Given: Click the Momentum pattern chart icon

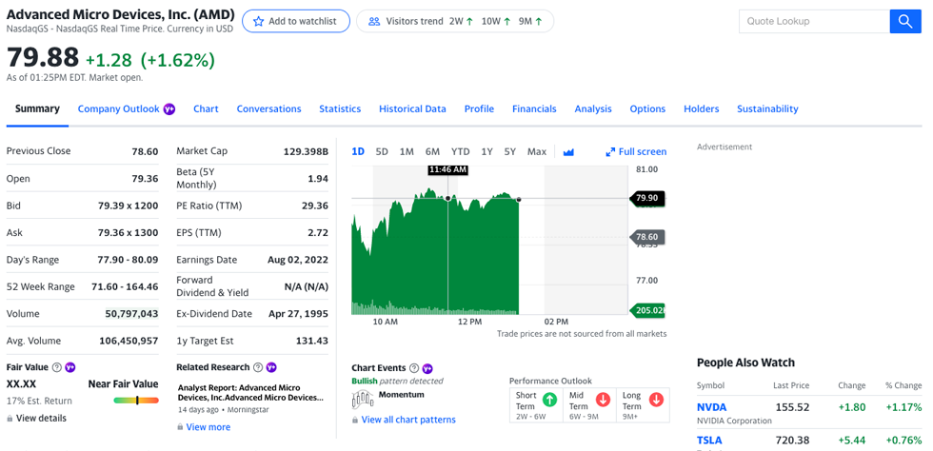Looking at the screenshot, I should click(363, 398).
